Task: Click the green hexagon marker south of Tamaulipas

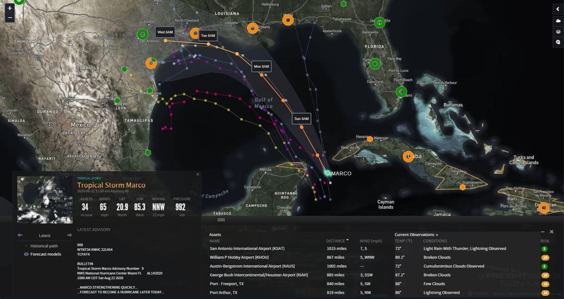Action: [x=148, y=152]
